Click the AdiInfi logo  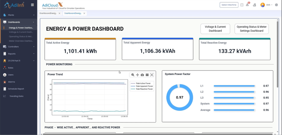[x=14, y=5]
